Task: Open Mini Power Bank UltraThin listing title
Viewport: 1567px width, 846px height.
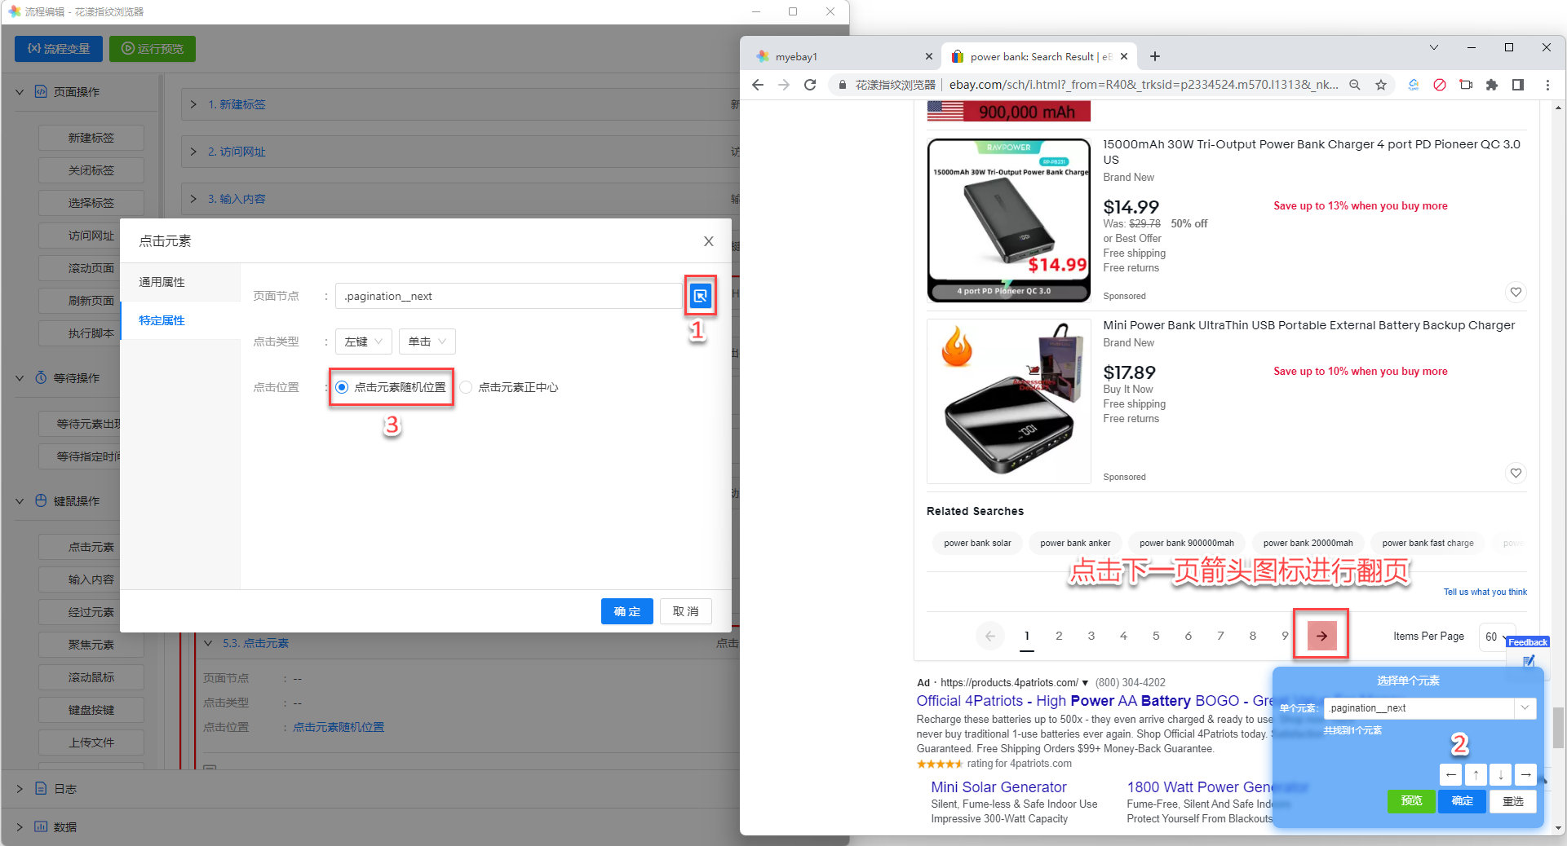Action: click(1308, 325)
